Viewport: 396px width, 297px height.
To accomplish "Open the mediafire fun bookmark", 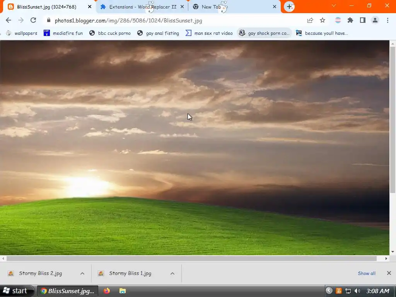I will pos(63,33).
